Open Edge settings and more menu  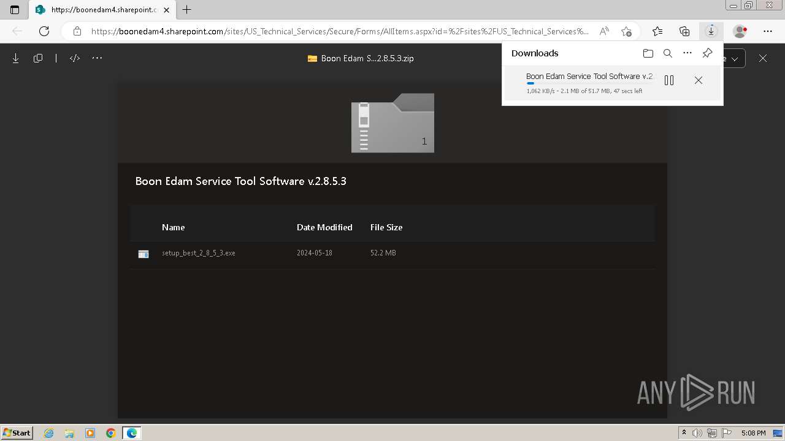pos(768,31)
